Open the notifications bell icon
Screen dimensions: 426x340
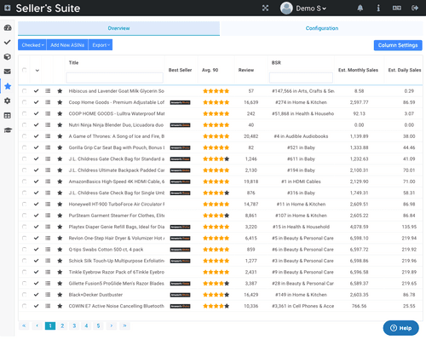click(x=360, y=8)
